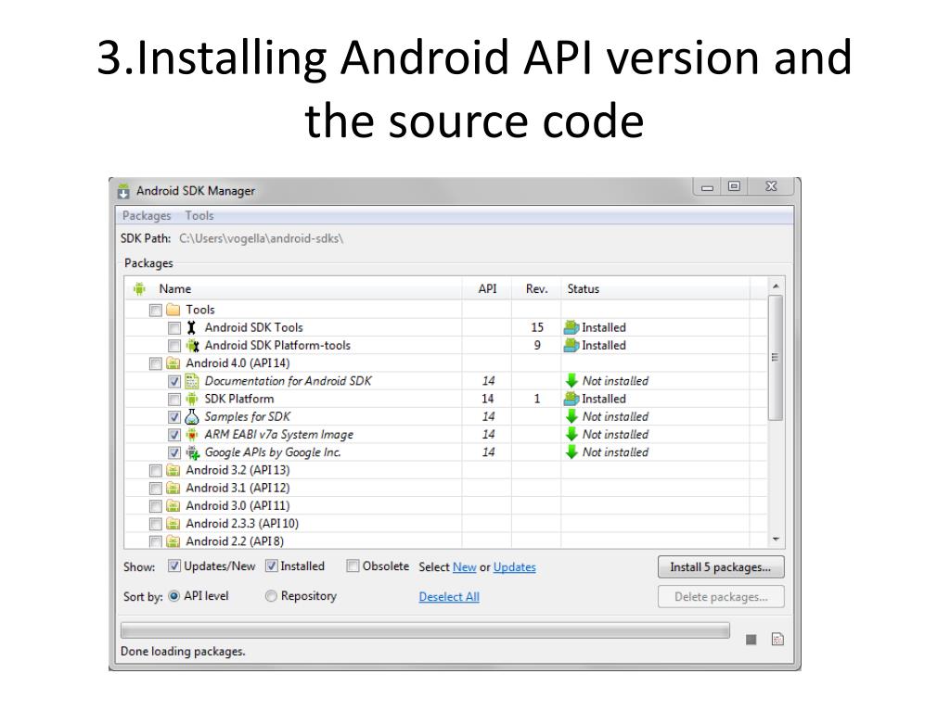
Task: Check the Android 3.2 (API 13) checkbox
Action: click(x=156, y=470)
